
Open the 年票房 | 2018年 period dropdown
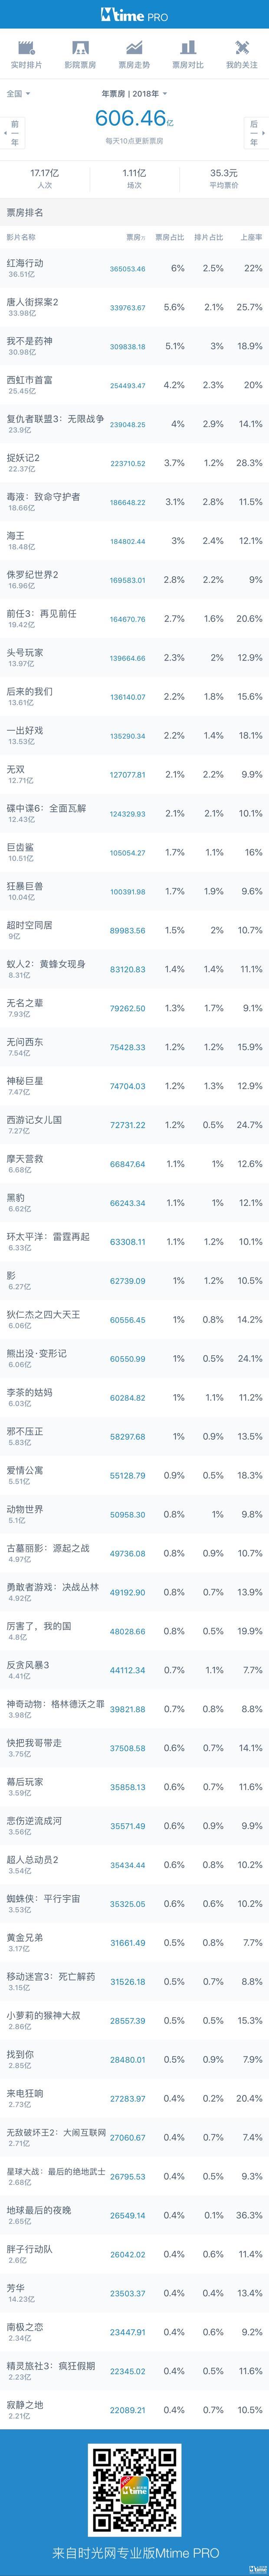point(134,93)
